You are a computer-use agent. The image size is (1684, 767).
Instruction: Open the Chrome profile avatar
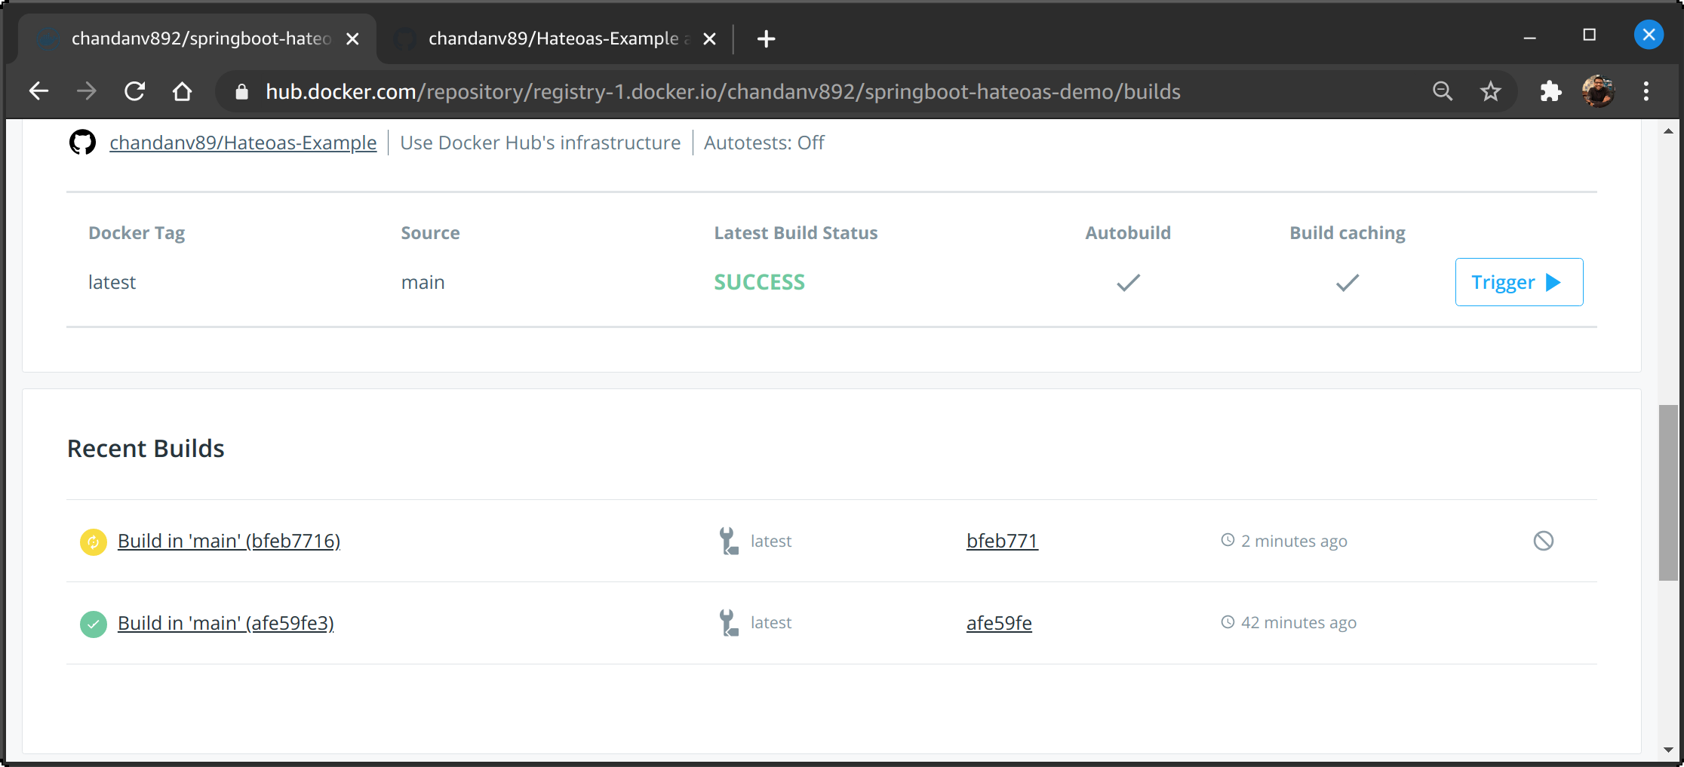1598,92
